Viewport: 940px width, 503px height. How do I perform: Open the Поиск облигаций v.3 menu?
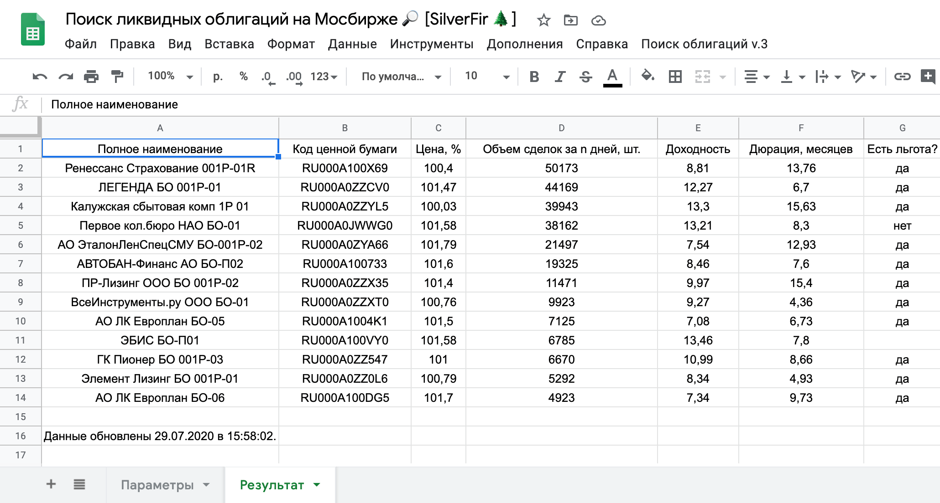(704, 44)
